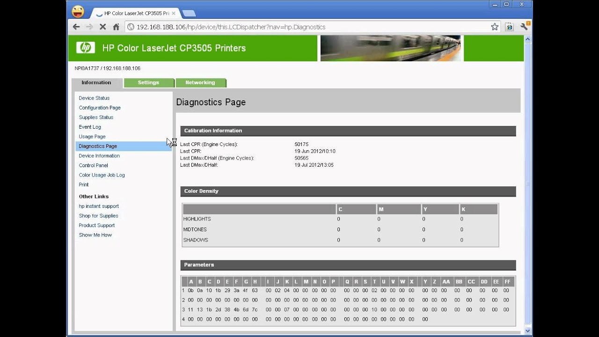Click the FF column header in Parameters

click(x=507, y=282)
